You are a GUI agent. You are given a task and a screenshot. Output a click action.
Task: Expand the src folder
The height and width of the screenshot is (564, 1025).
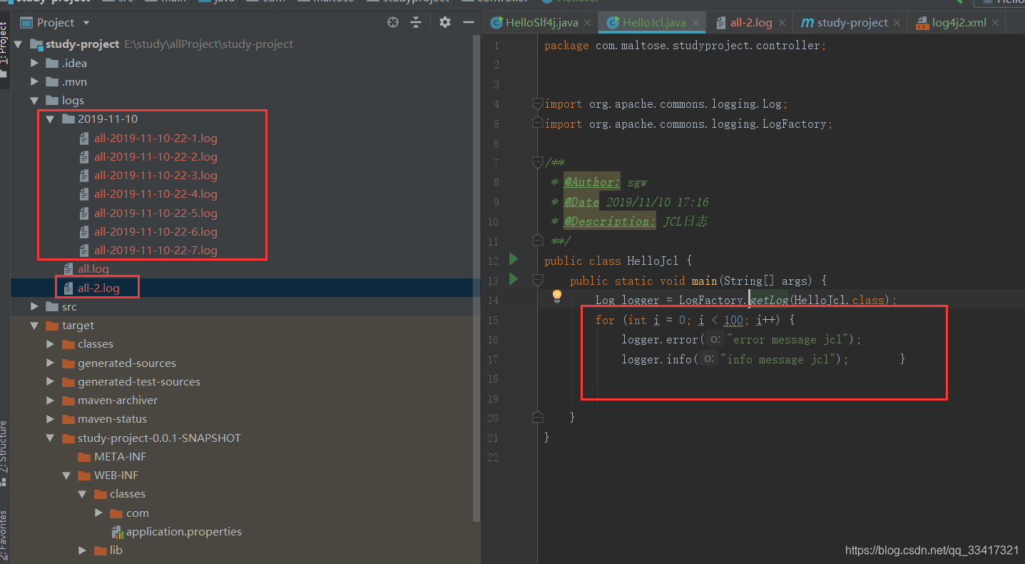(34, 306)
